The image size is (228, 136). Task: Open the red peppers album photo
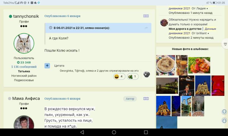tap(199, 65)
